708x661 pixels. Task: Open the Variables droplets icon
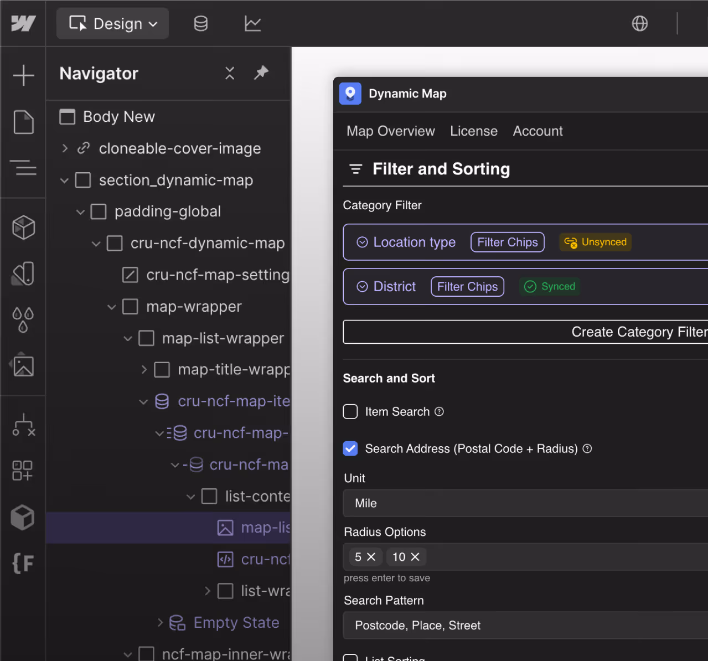[23, 319]
